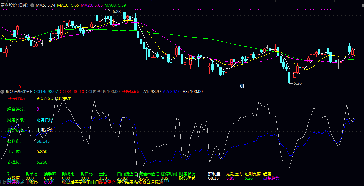Click the 支撑位 label
Image resolution: width=364 pixels, height=186 pixels.
coord(14,162)
